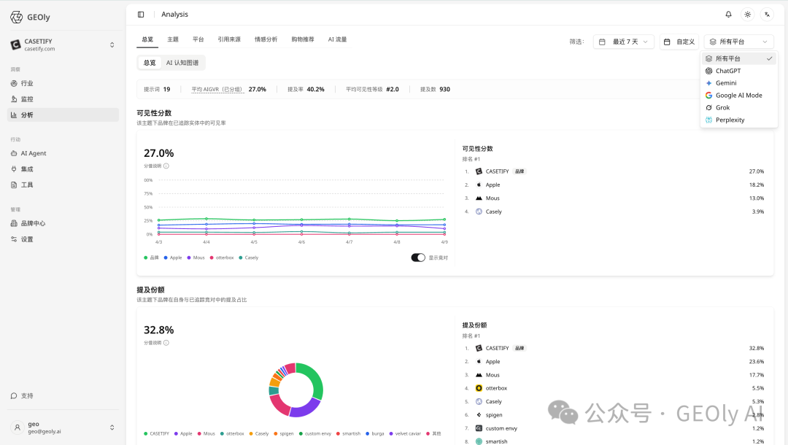Click Apple row in 可见性分数 ranking

(614, 185)
